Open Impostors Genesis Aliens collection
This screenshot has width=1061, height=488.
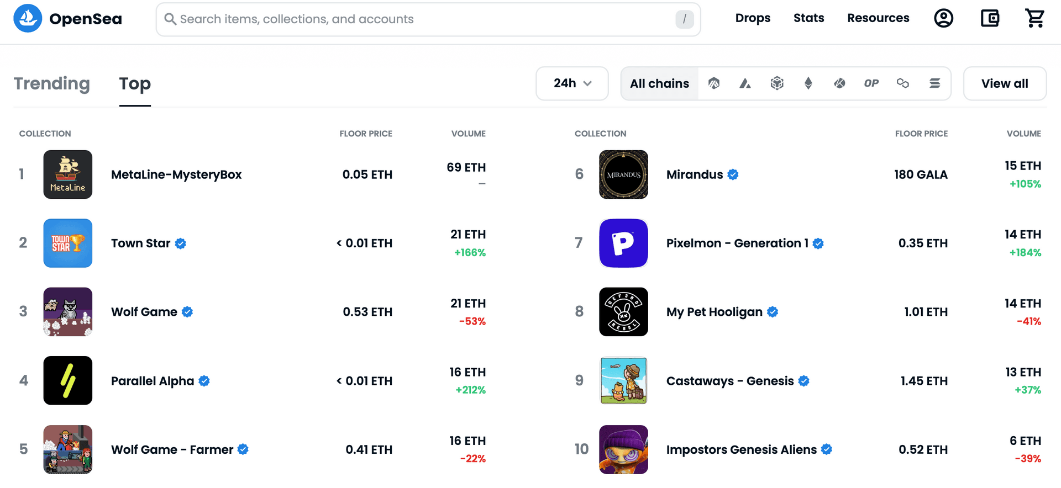(x=742, y=449)
